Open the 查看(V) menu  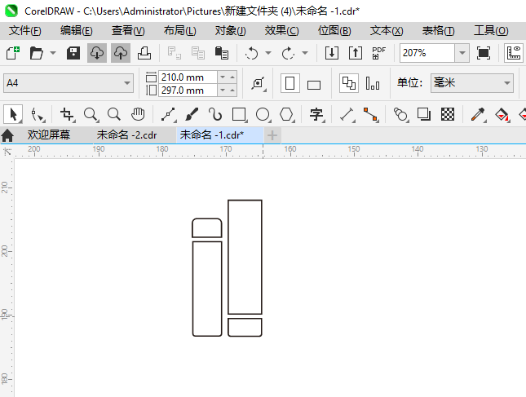pyautogui.click(x=128, y=31)
